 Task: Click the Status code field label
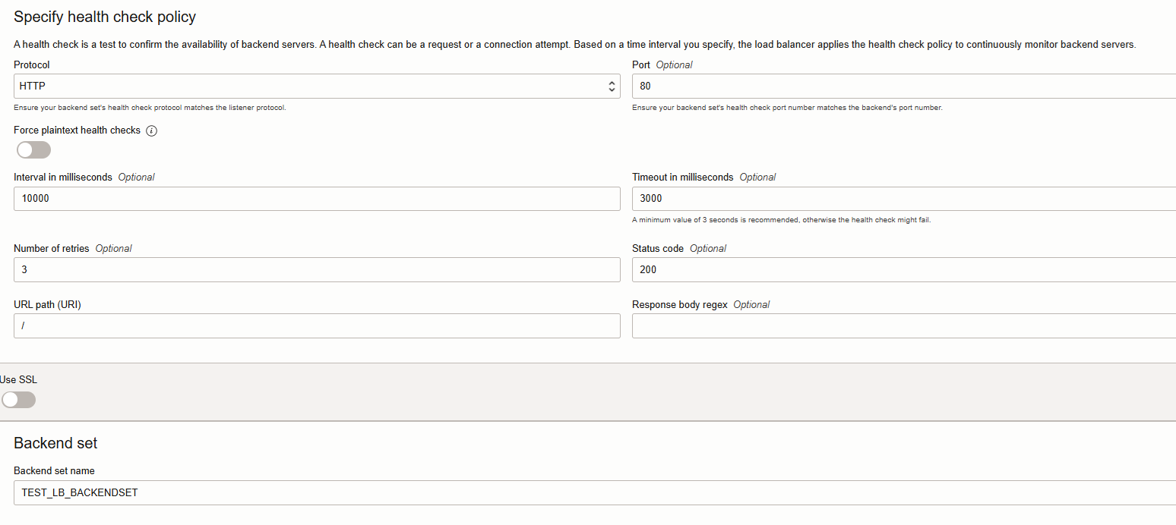pyautogui.click(x=658, y=249)
